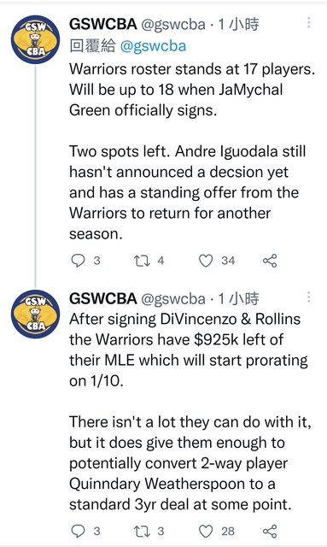Screen dimensions: 327x547
Task: Reply to the JaMychal Green roster tweet
Action: point(78,261)
